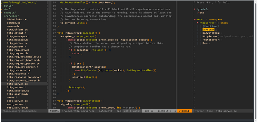The width and height of the screenshot is (258, 122).
Task: Place cursor on io_context_.run(); line
Action: [74, 23]
